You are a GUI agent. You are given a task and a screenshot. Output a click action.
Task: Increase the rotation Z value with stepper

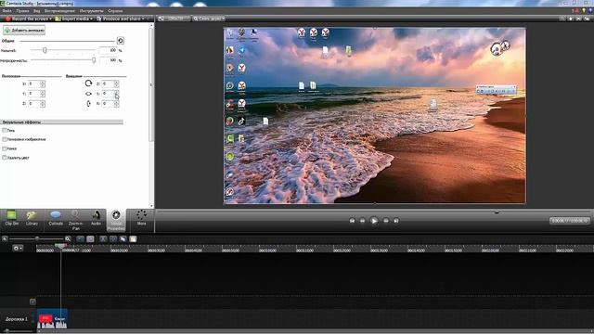coord(117,83)
